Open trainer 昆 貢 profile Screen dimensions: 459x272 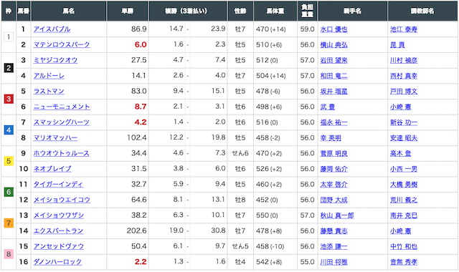click(x=397, y=44)
